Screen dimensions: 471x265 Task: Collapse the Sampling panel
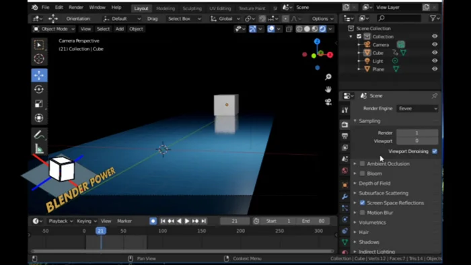pyautogui.click(x=369, y=121)
